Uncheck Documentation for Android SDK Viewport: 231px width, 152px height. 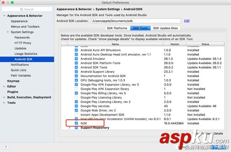point(76,76)
